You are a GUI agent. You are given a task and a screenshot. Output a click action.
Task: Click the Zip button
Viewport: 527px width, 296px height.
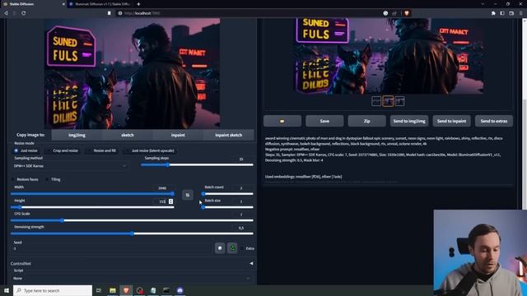(367, 121)
